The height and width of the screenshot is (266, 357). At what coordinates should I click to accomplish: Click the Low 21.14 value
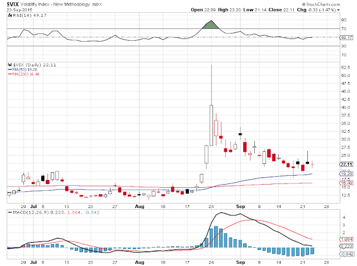pos(254,10)
